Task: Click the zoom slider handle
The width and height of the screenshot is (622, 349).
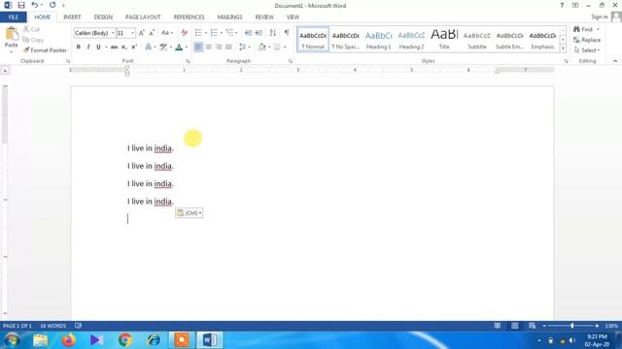Action: 572,326
